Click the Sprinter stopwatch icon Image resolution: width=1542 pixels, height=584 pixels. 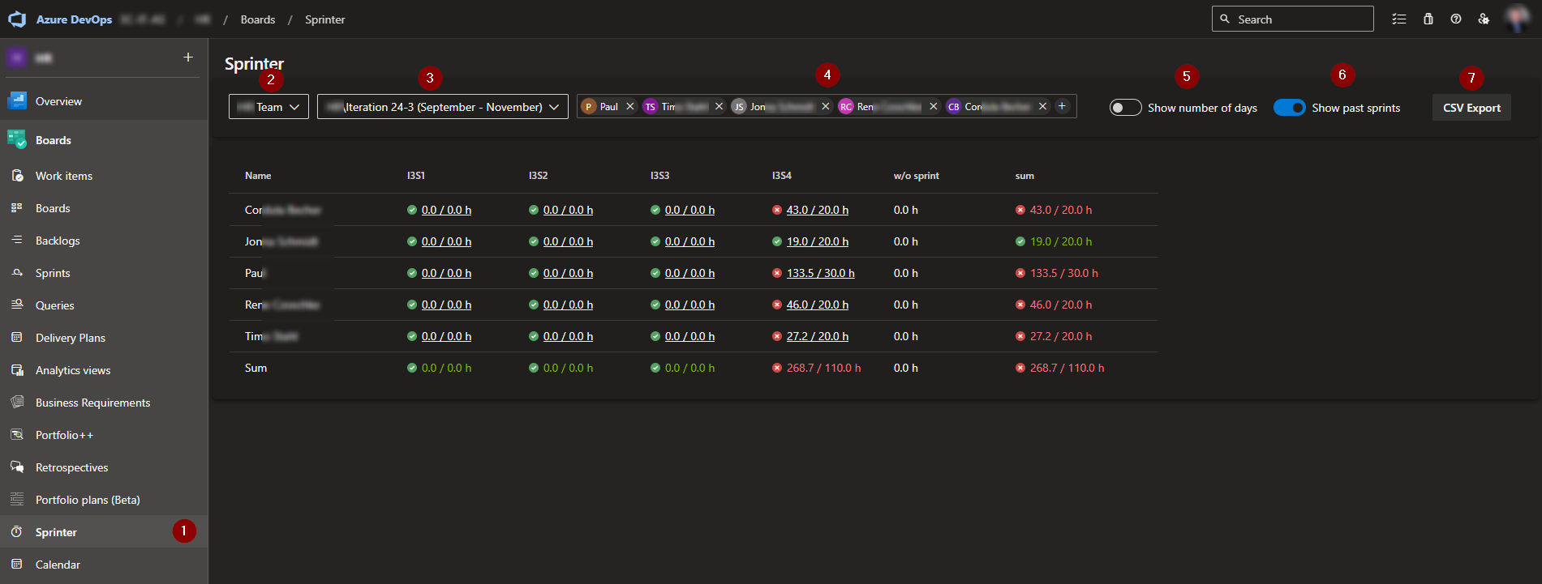(17, 532)
